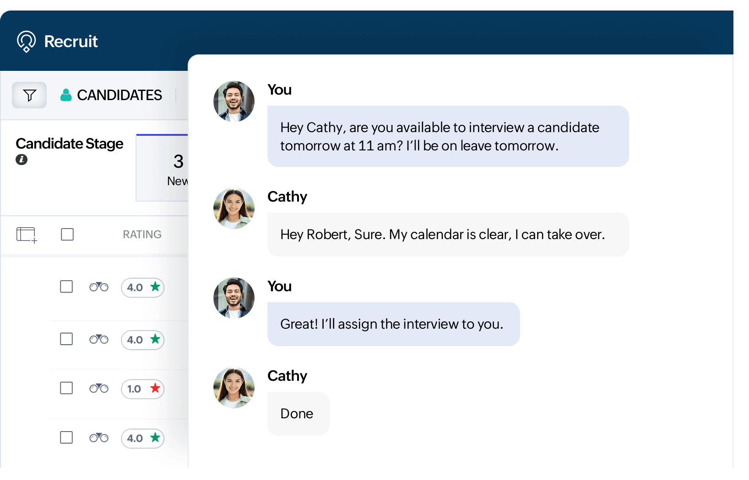Click Cathy's profile avatar
Image resolution: width=749 pixels, height=480 pixels.
tap(234, 208)
